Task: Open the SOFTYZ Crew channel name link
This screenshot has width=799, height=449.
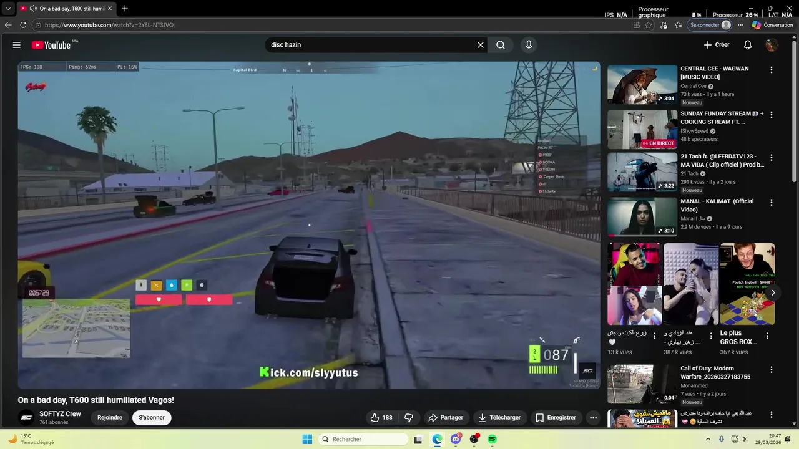Action: click(60, 414)
